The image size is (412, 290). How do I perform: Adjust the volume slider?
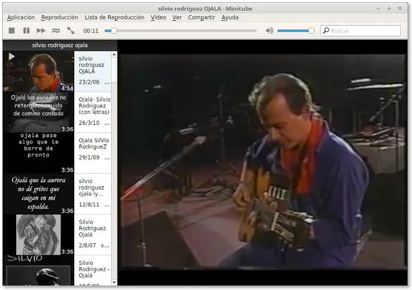tap(296, 31)
